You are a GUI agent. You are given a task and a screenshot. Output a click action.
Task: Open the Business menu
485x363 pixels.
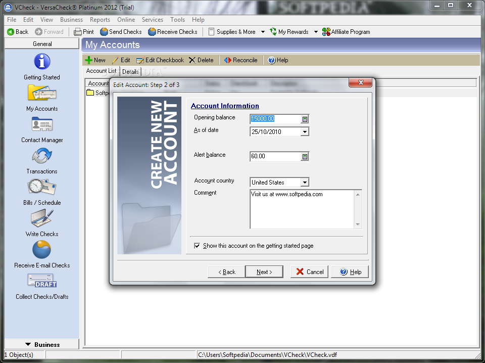click(71, 20)
